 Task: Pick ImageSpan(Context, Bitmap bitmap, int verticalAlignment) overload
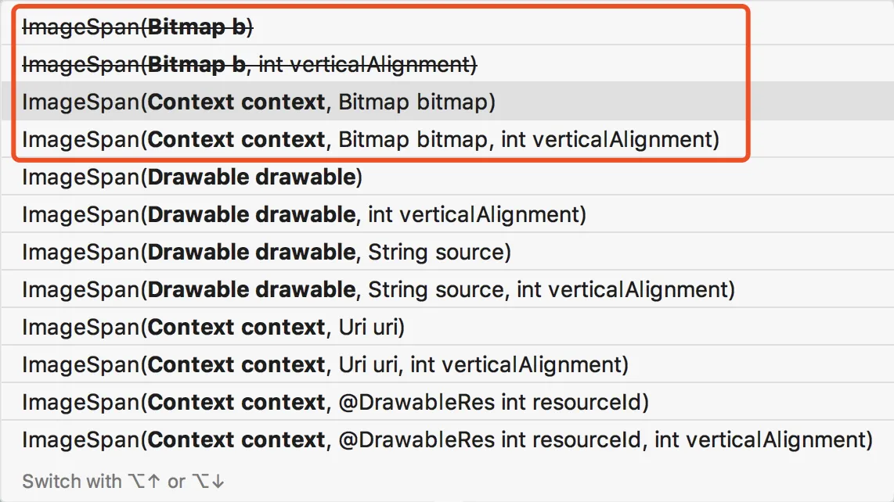click(369, 140)
